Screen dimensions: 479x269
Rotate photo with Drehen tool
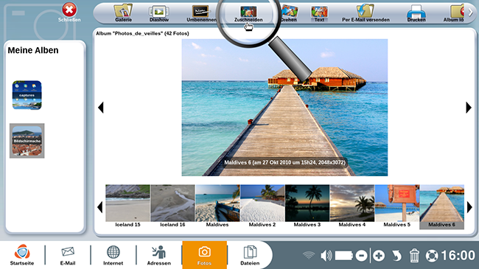click(x=289, y=13)
